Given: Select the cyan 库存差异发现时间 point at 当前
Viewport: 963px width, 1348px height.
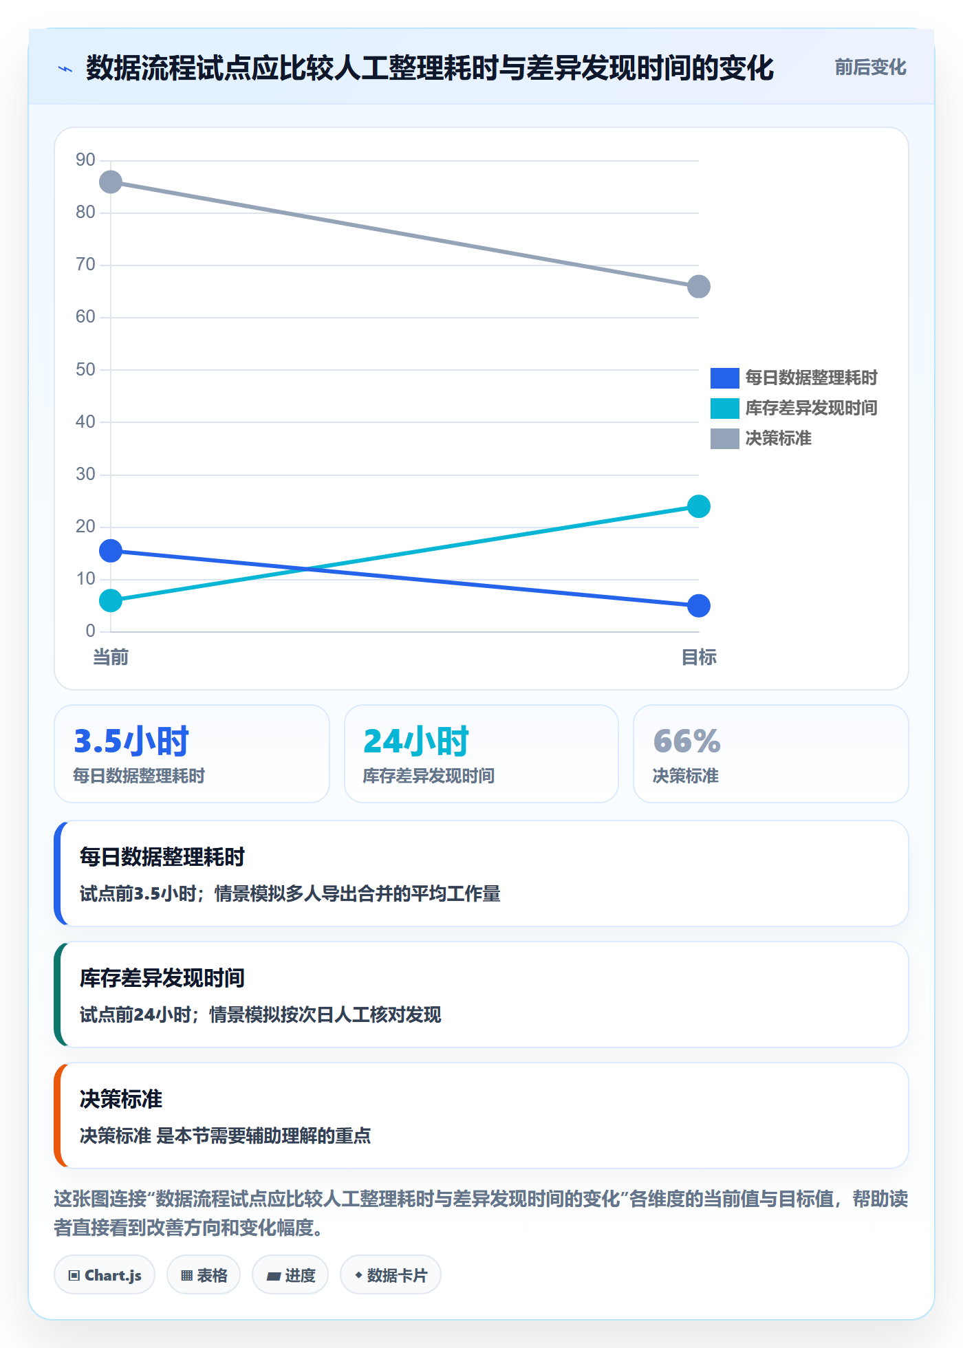Looking at the screenshot, I should pyautogui.click(x=111, y=601).
